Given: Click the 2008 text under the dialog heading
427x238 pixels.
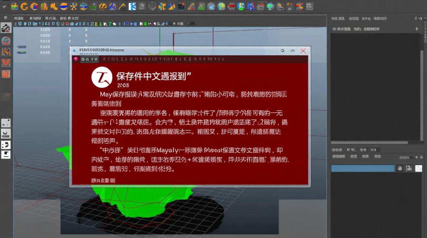Looking at the screenshot, I should click(x=123, y=85).
